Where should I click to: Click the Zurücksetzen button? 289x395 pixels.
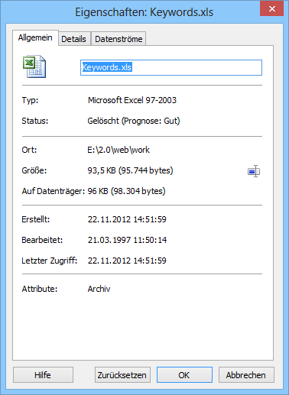122,375
